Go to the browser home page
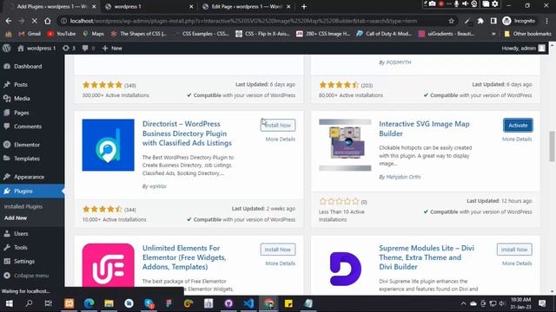This screenshot has width=556, height=312. click(x=48, y=21)
